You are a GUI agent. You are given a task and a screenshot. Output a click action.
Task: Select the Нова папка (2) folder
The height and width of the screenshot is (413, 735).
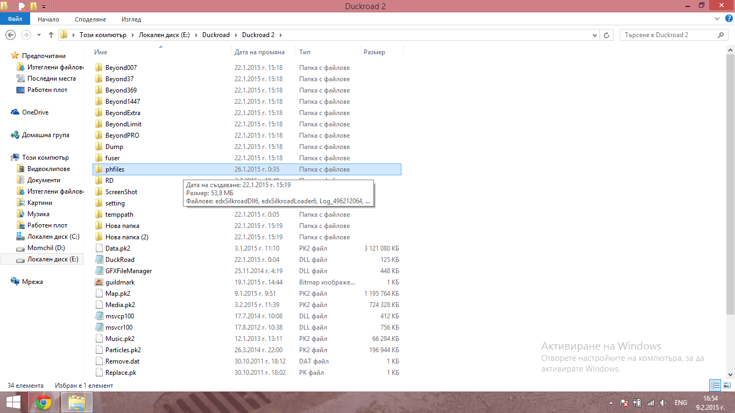coord(126,237)
